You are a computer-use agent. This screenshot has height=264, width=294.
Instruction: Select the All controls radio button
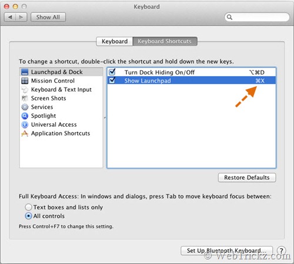[28, 216]
